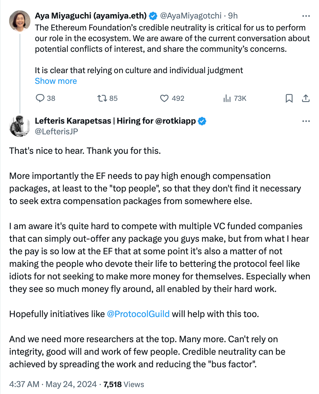This screenshot has height=394, width=319.
Task: Click the share icon on Aya's tweet
Action: pyautogui.click(x=306, y=98)
